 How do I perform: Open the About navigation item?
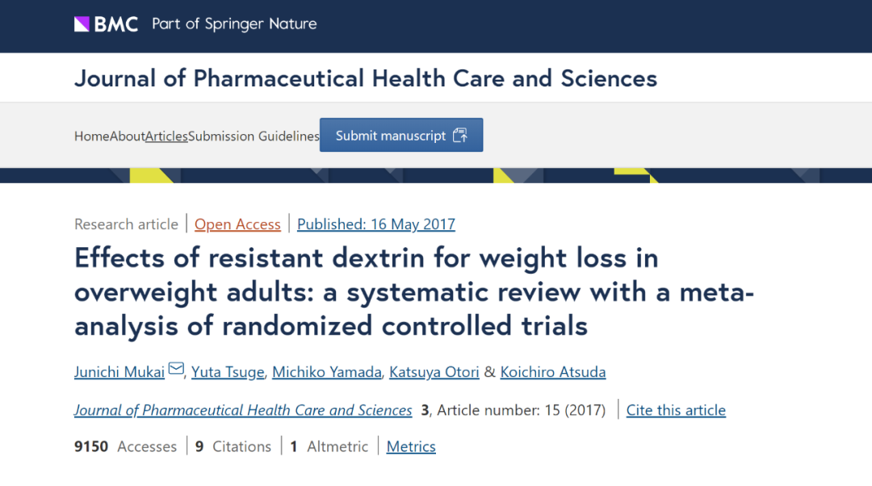[x=128, y=136]
